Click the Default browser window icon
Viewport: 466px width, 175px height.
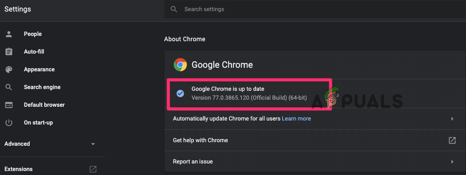9,105
